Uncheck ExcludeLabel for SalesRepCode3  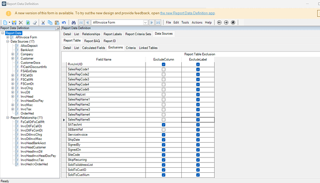point(198,80)
